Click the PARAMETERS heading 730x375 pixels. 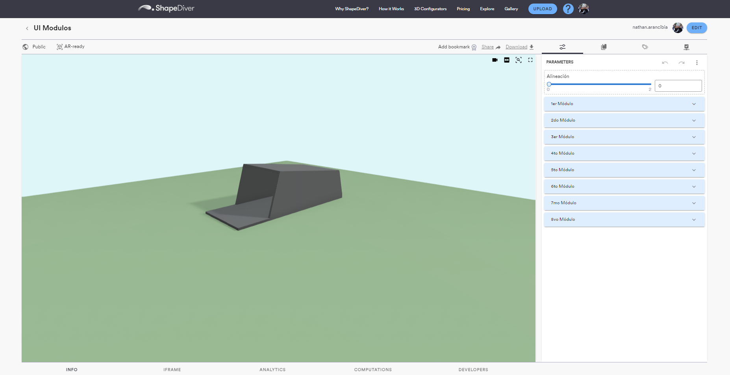click(x=560, y=62)
